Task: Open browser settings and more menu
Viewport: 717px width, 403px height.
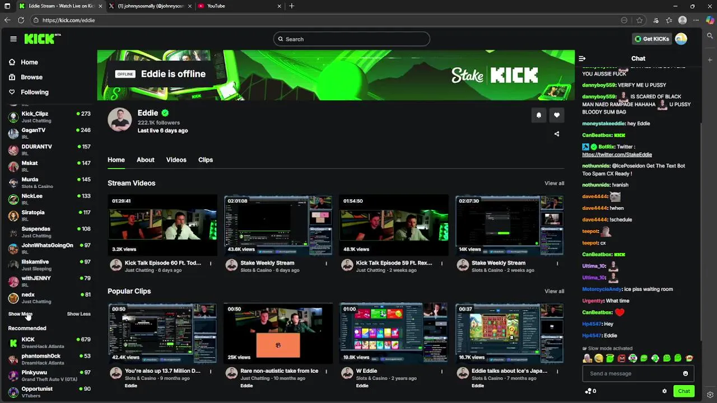Action: tap(696, 20)
